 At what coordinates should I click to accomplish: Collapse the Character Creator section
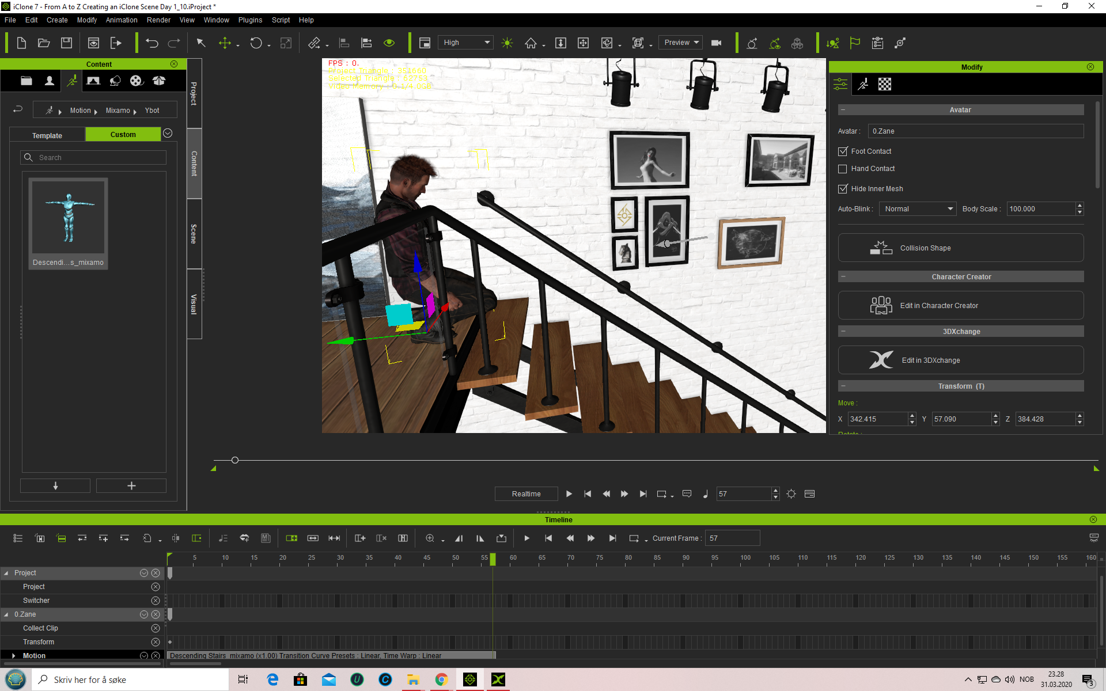[843, 276]
